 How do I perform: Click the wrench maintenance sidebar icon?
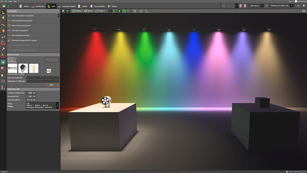(x=3, y=49)
